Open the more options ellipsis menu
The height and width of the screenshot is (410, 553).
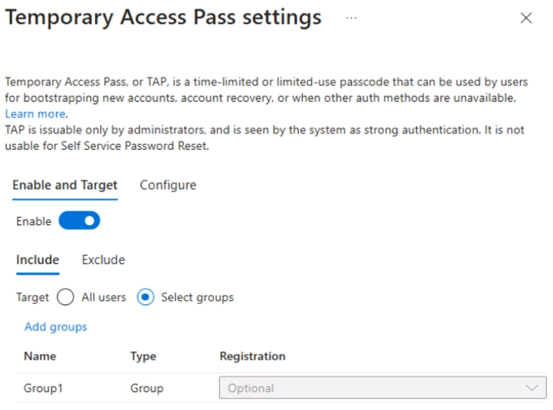tap(351, 18)
